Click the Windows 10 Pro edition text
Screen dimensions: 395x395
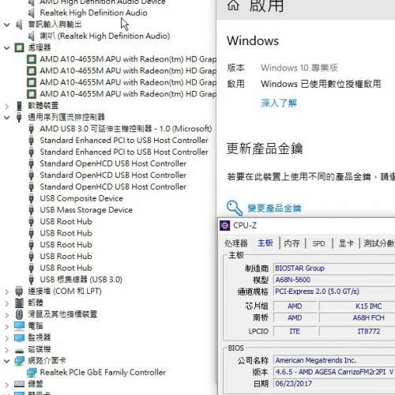(x=299, y=68)
